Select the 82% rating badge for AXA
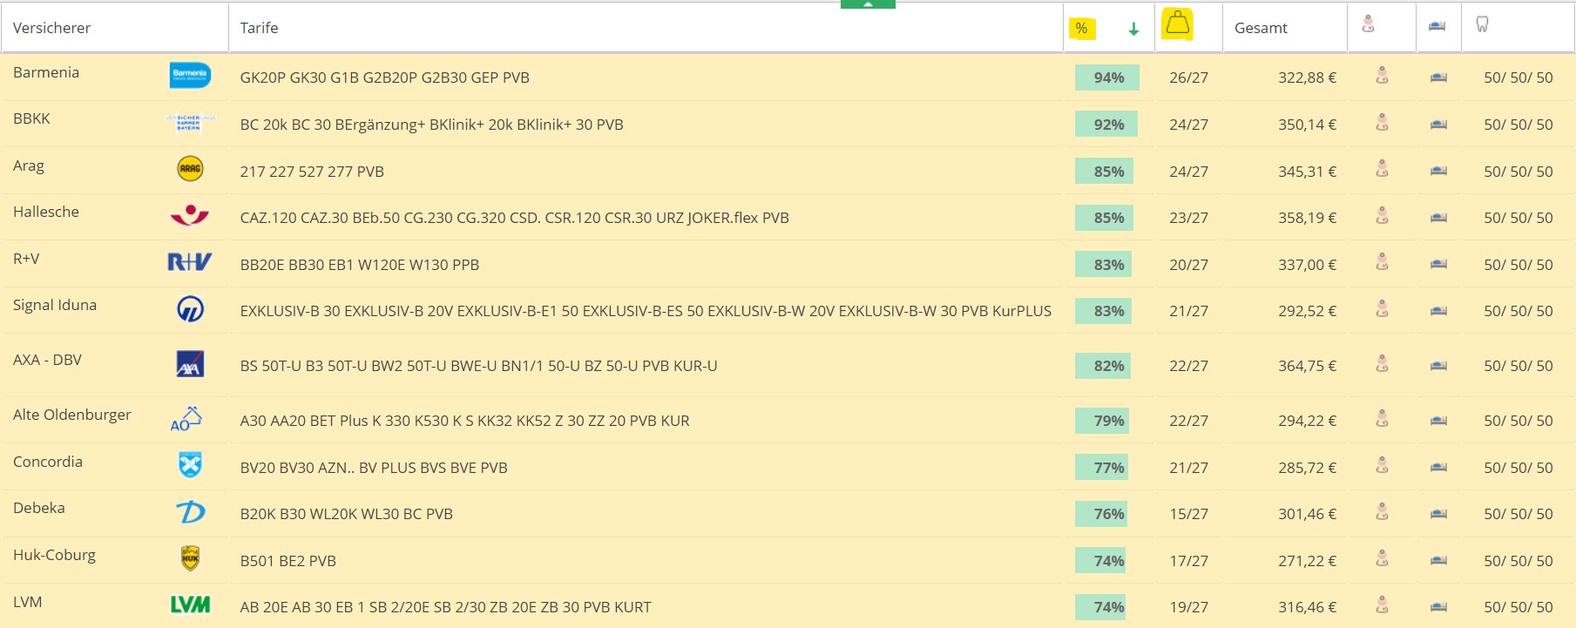Screen dimensions: 1576x628 (x=1105, y=366)
